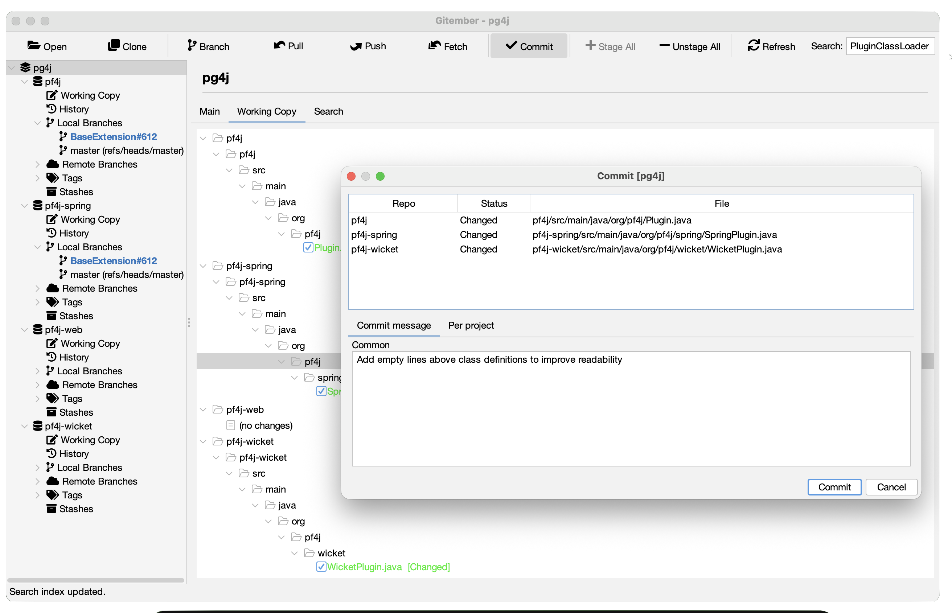Select the Plugin.java file path row

631,220
